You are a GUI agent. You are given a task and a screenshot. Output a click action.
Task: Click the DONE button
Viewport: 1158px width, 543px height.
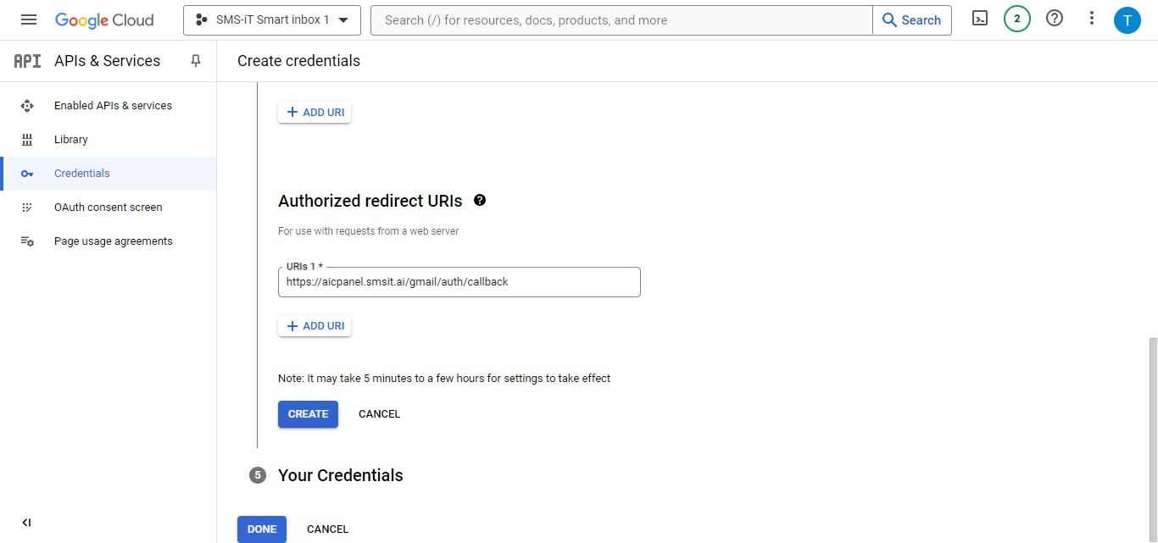(261, 529)
